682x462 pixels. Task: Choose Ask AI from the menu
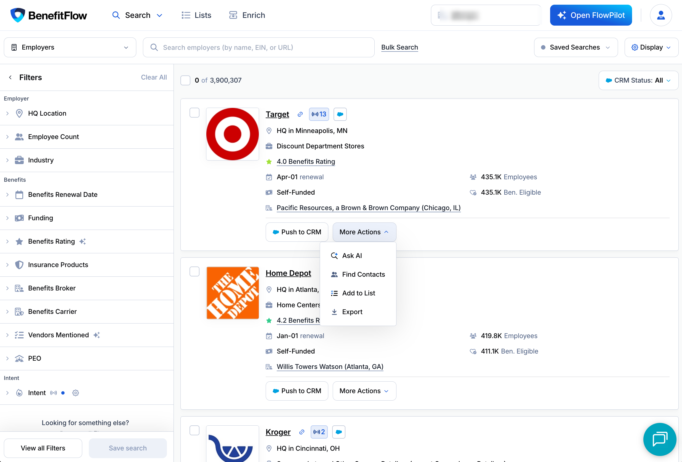[x=358, y=256]
